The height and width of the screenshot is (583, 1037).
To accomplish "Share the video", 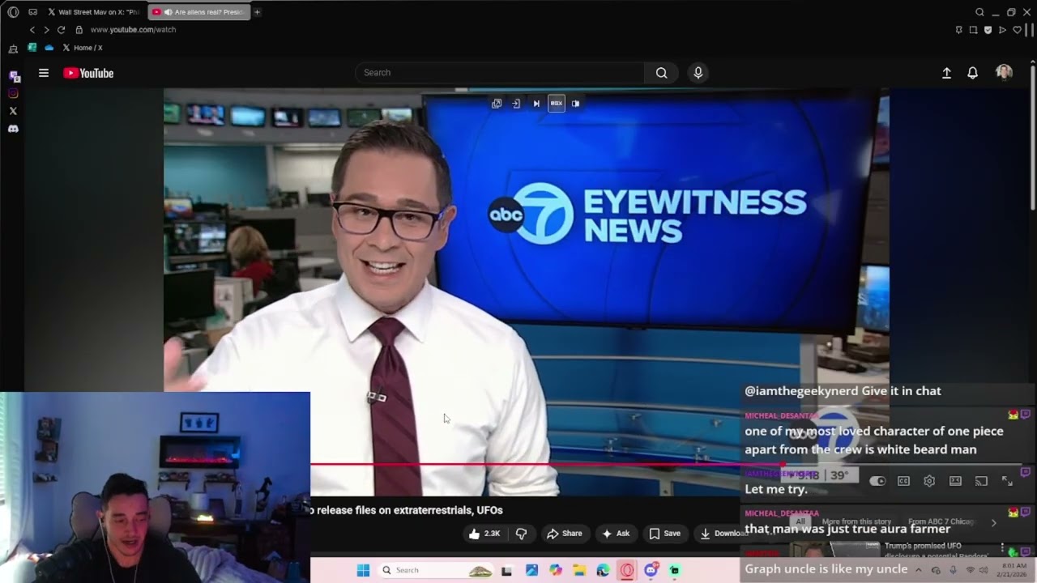I will click(565, 534).
